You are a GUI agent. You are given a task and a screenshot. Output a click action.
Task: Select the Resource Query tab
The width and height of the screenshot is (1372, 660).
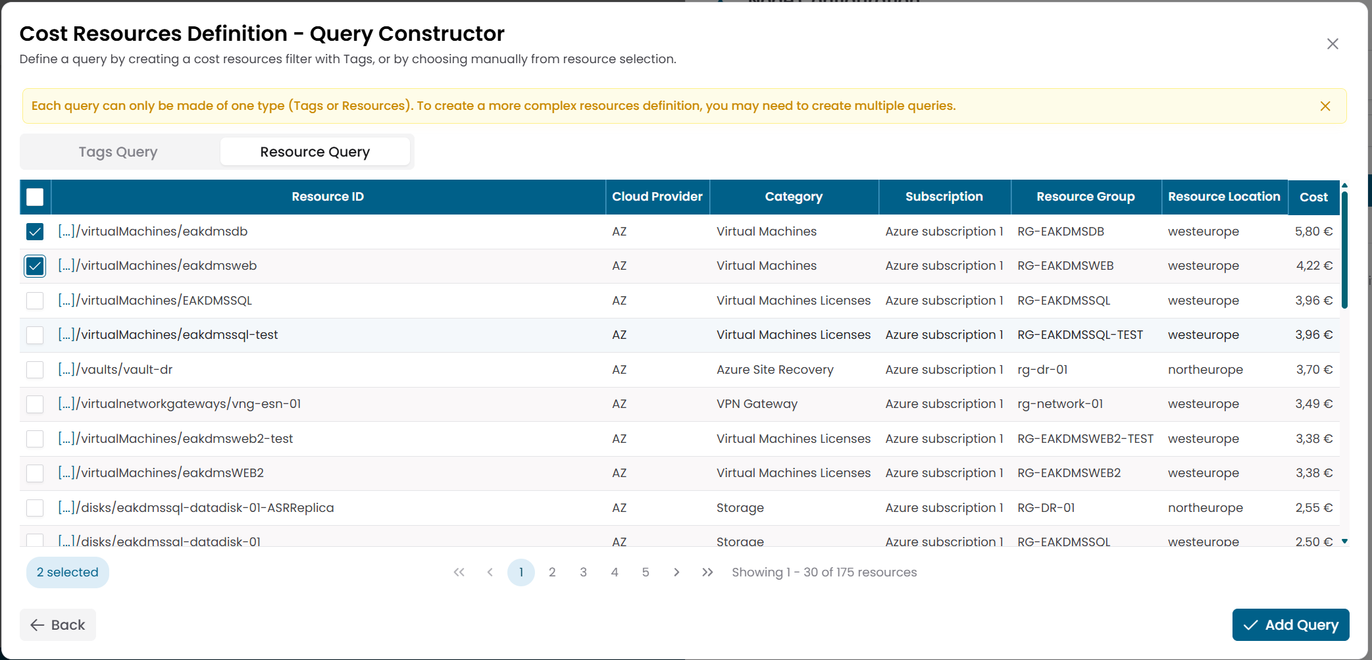tap(315, 151)
